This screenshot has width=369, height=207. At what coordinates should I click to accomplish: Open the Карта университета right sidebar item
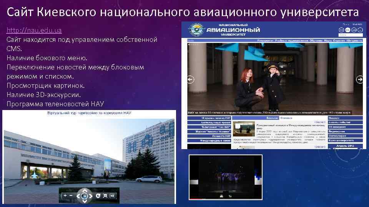pos(345,140)
